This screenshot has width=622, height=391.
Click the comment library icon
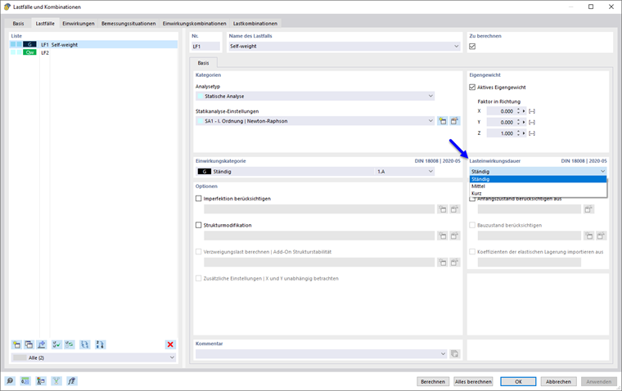coord(454,353)
